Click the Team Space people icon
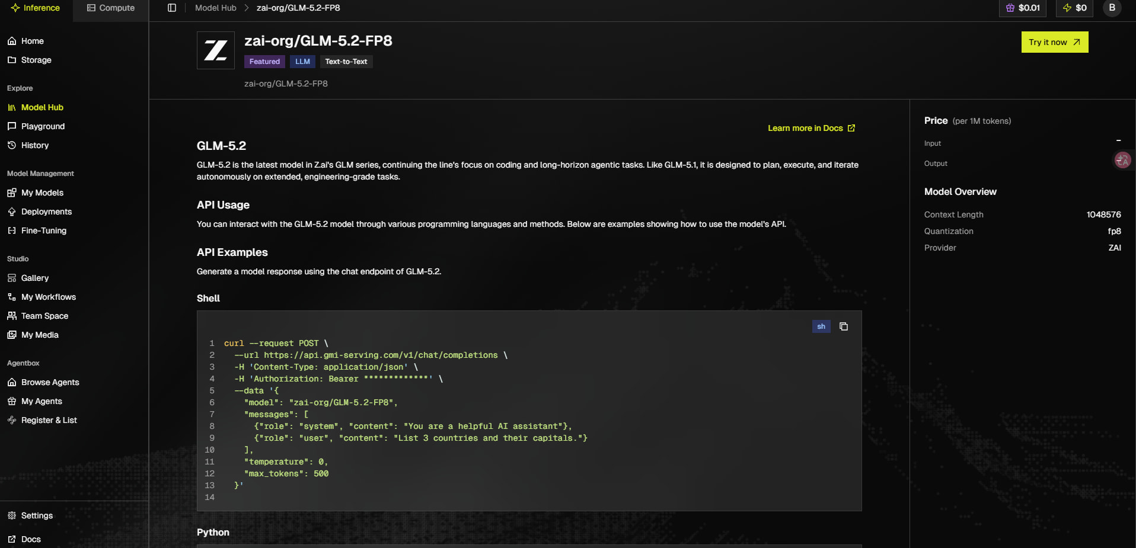 click(12, 316)
